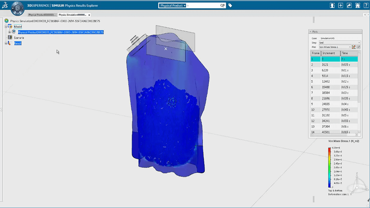Open the user profile icon in top bar
Viewport: 370px width, 208px height.
332,5
